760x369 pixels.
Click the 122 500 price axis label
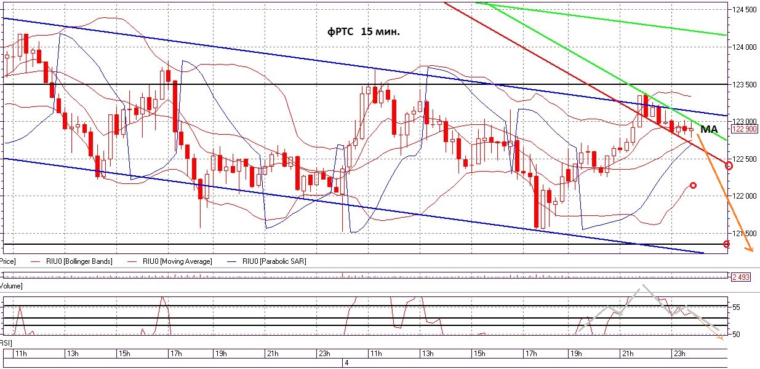tap(745, 159)
